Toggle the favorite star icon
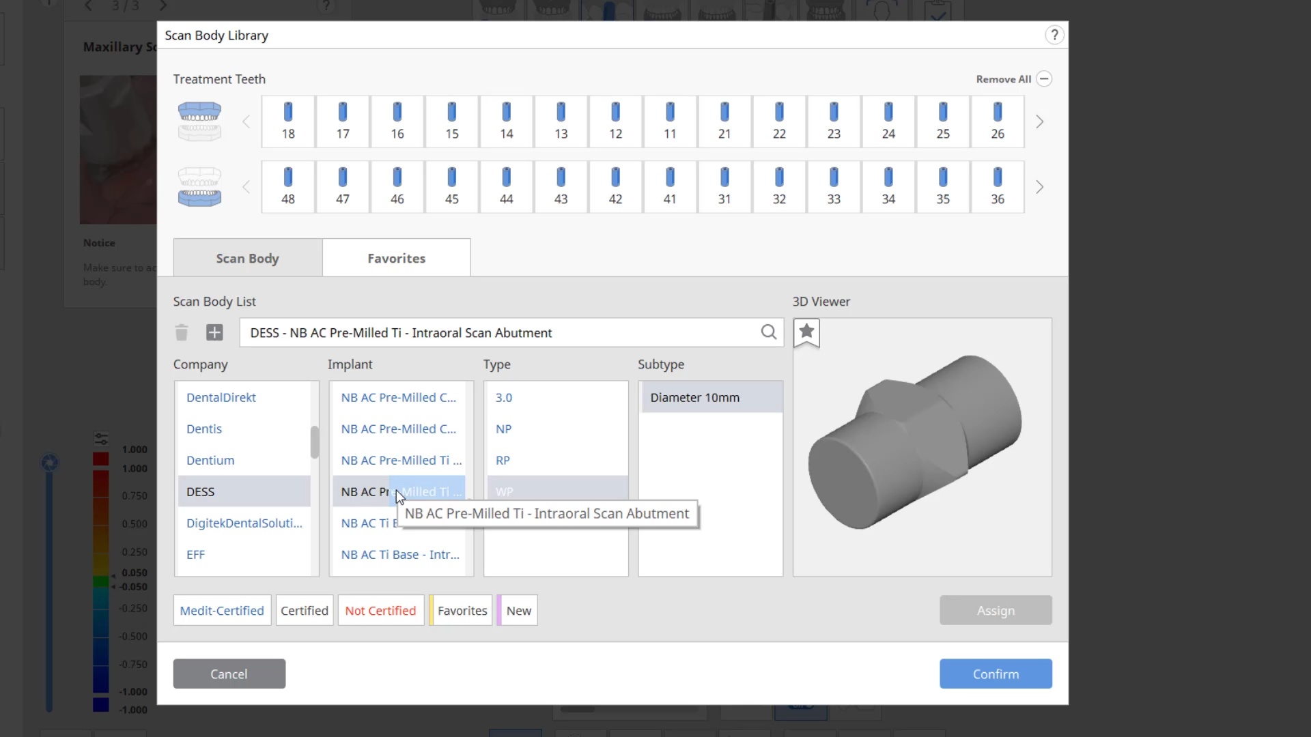This screenshot has width=1311, height=737. pos(806,332)
